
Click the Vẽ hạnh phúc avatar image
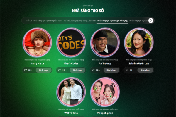point(105,92)
